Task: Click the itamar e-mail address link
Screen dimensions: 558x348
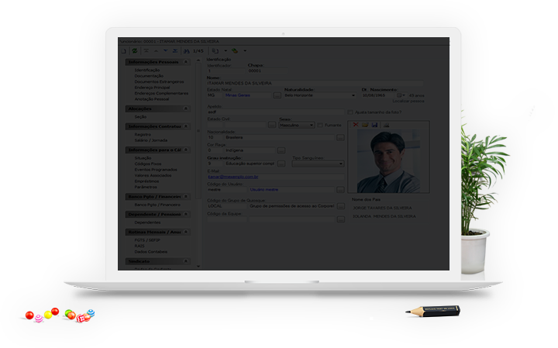Action: click(232, 177)
